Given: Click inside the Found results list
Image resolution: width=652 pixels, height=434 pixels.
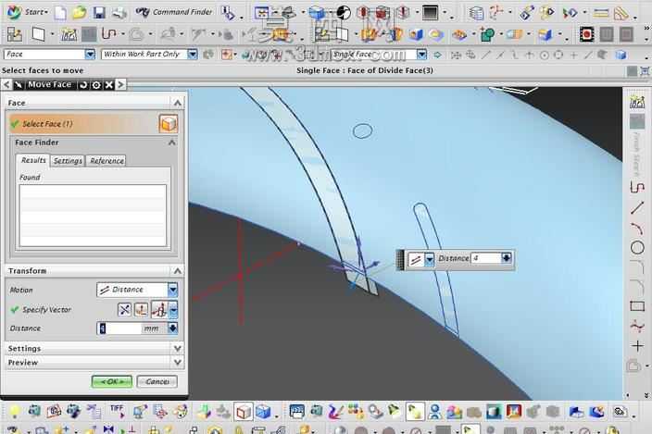Looking at the screenshot, I should pyautogui.click(x=93, y=215).
